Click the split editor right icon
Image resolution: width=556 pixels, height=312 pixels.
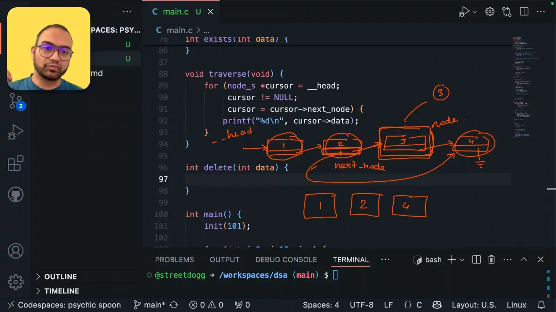pos(524,11)
